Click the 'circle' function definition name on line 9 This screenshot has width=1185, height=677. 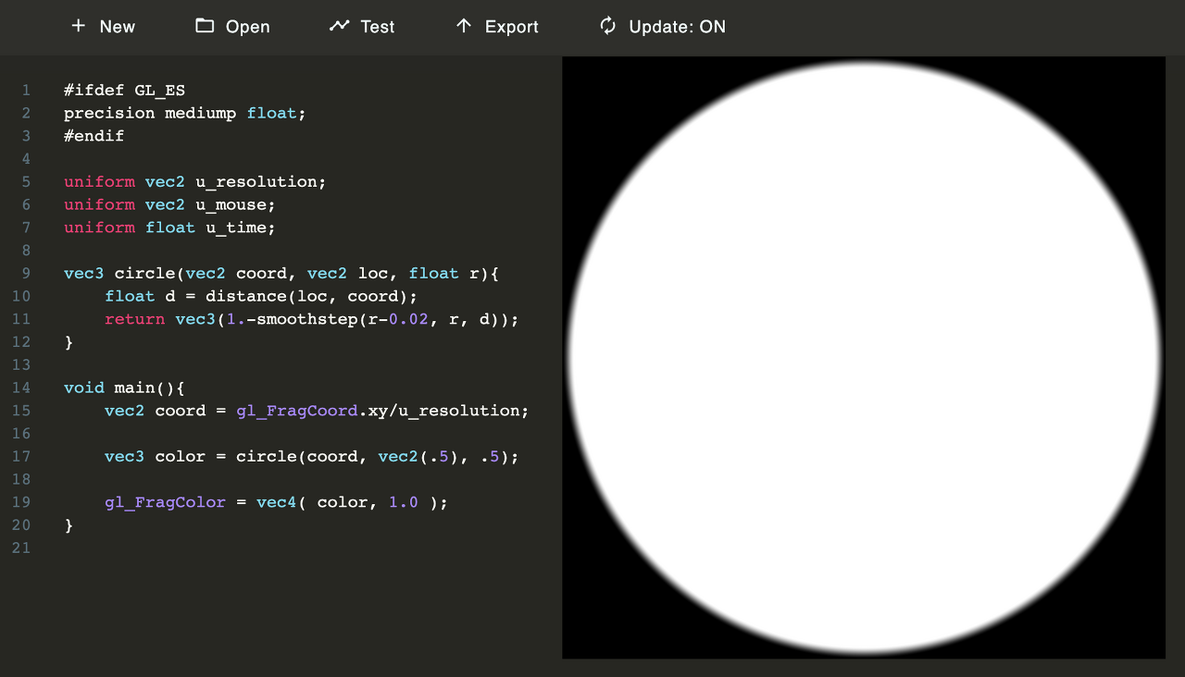click(145, 274)
